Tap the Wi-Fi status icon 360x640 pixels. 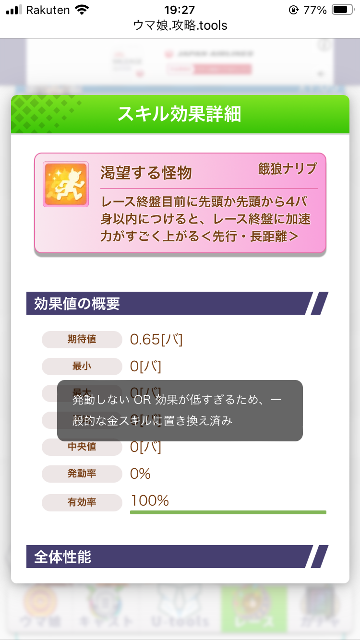(x=82, y=10)
